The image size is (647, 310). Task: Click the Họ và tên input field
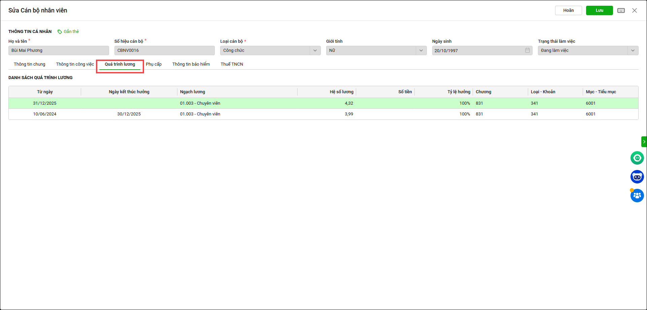coord(59,50)
